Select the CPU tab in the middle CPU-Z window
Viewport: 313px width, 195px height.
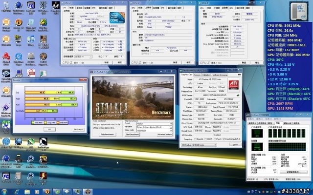tap(134, 8)
